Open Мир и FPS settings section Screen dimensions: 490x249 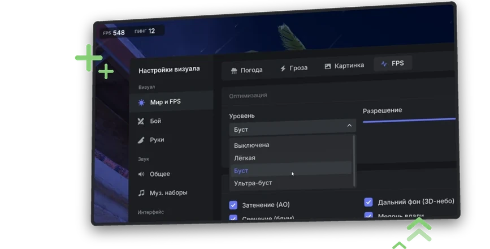click(172, 102)
